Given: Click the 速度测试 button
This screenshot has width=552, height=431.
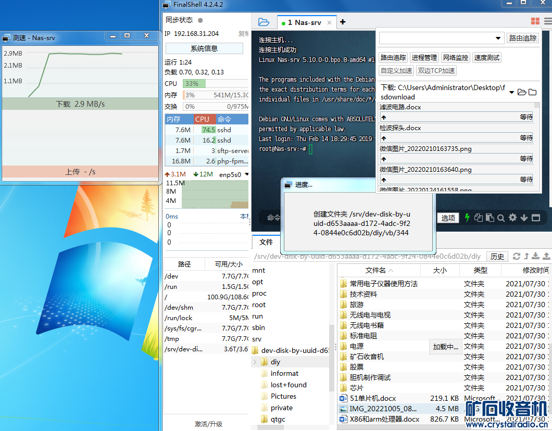Looking at the screenshot, I should pyautogui.click(x=486, y=58).
